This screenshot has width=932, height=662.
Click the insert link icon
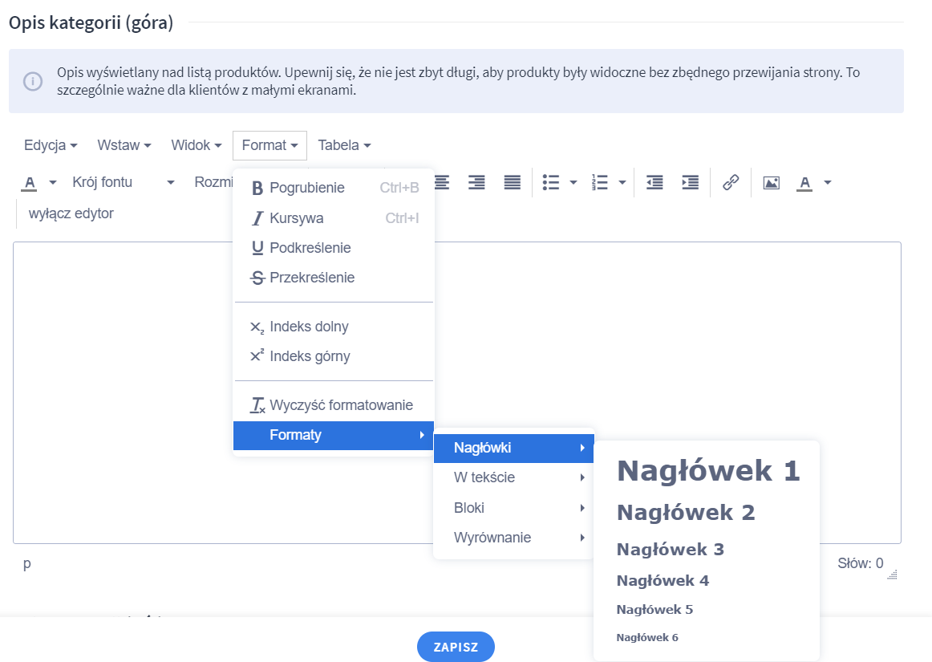click(x=731, y=183)
